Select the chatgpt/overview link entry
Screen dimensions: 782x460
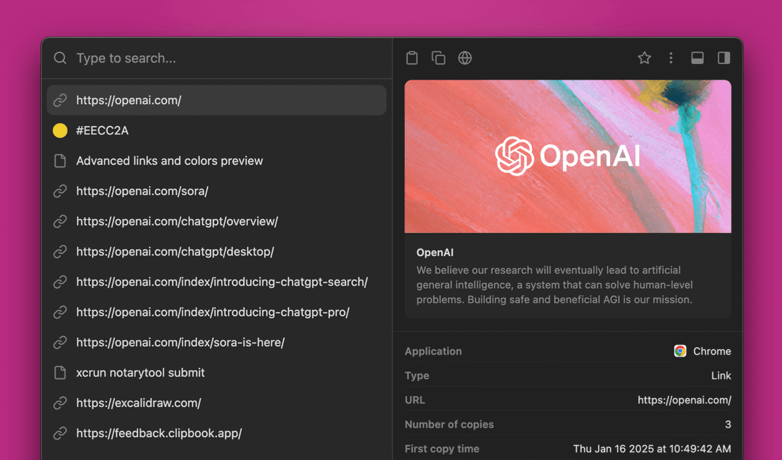tap(216, 221)
